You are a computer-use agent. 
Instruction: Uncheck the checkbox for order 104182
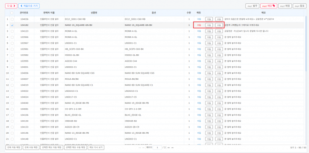pyautogui.click(x=12, y=25)
